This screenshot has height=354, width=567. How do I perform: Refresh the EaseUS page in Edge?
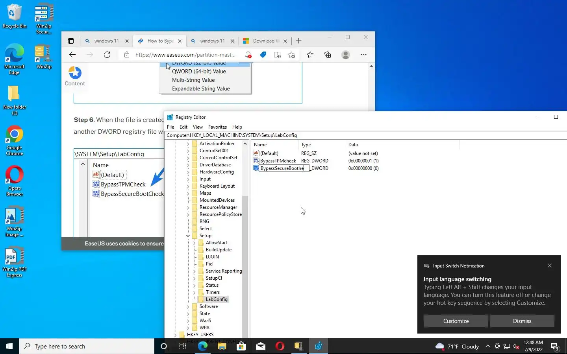pyautogui.click(x=107, y=55)
